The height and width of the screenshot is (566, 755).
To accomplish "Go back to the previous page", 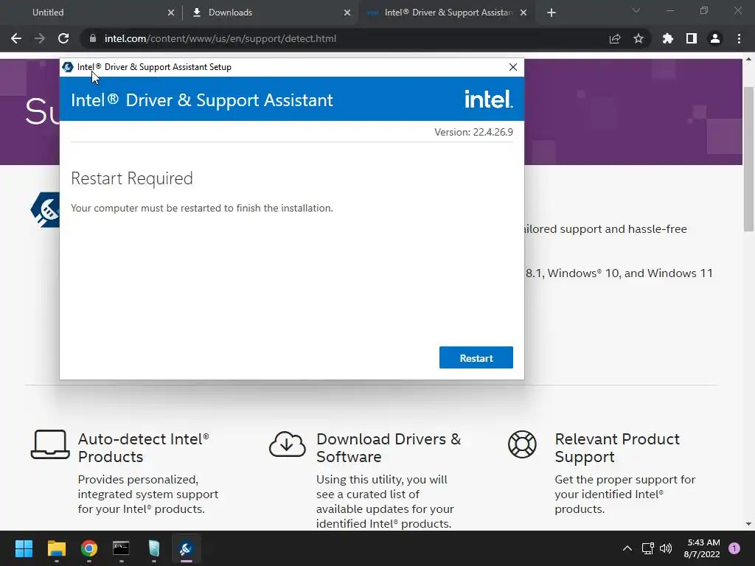I will point(16,38).
